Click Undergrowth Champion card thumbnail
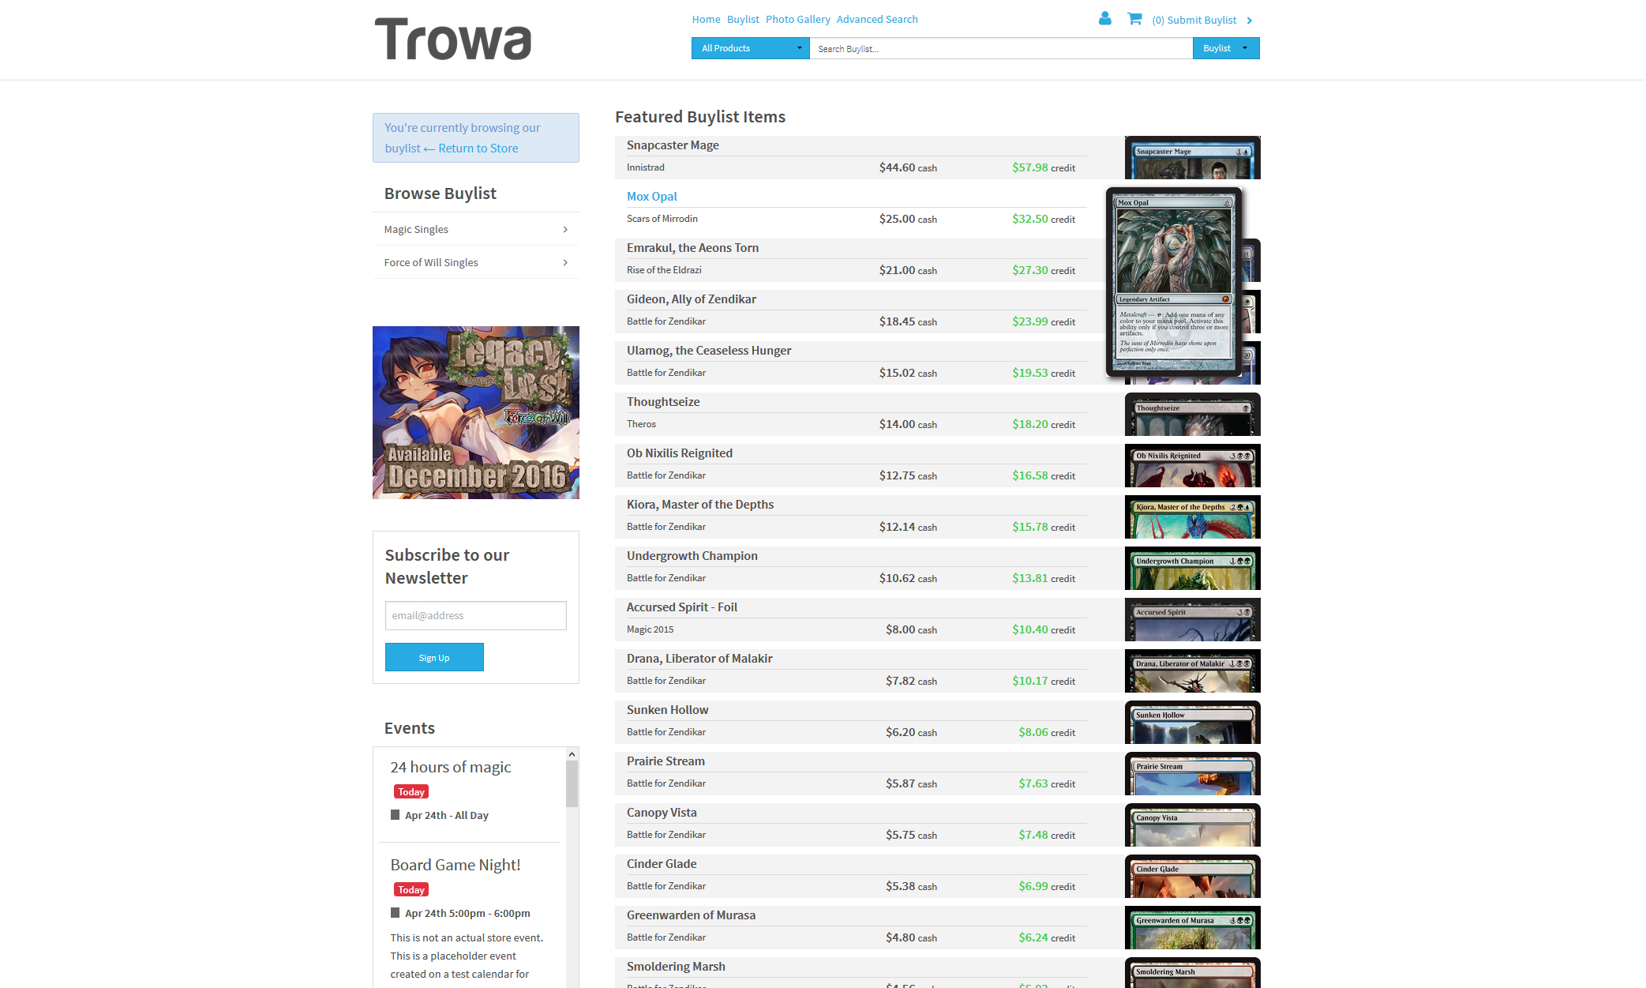The width and height of the screenshot is (1646, 988). tap(1192, 569)
